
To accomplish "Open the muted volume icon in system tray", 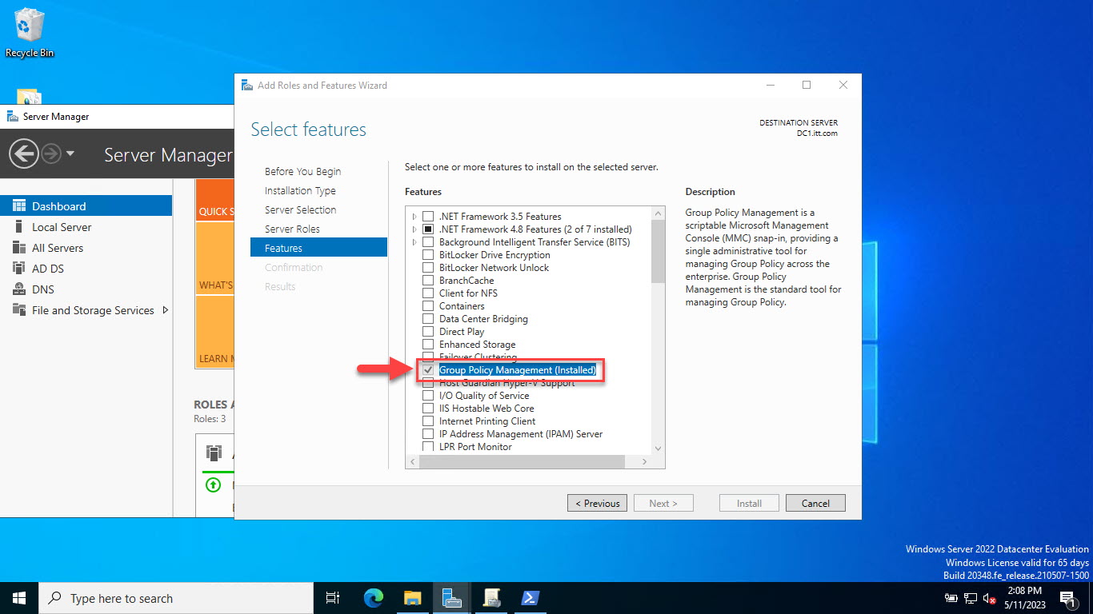I will (x=989, y=597).
